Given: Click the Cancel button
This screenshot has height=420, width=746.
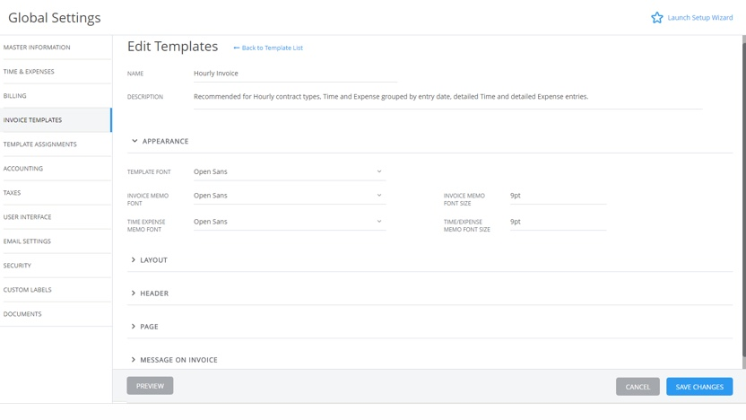Looking at the screenshot, I should tap(638, 387).
